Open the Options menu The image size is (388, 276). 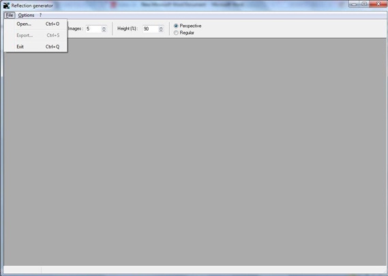pos(26,15)
